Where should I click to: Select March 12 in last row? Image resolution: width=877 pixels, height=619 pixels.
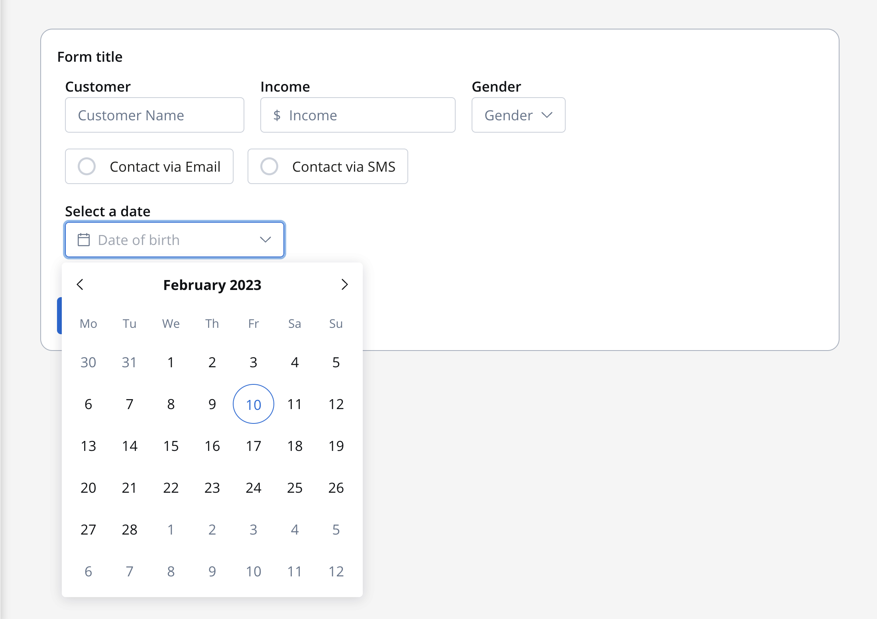pos(336,571)
